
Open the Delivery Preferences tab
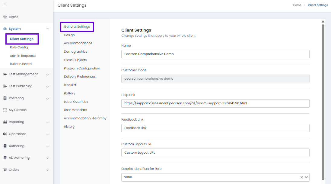(x=80, y=77)
